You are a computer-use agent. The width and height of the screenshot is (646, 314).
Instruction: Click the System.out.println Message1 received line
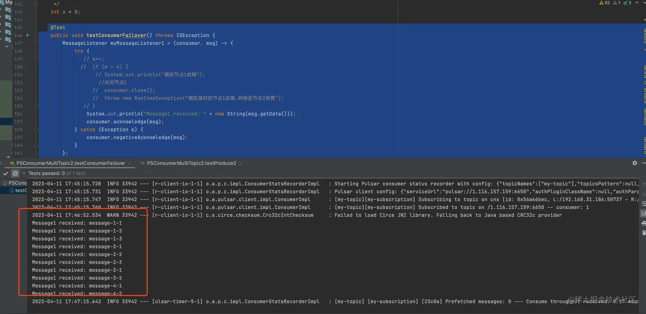click(x=191, y=114)
